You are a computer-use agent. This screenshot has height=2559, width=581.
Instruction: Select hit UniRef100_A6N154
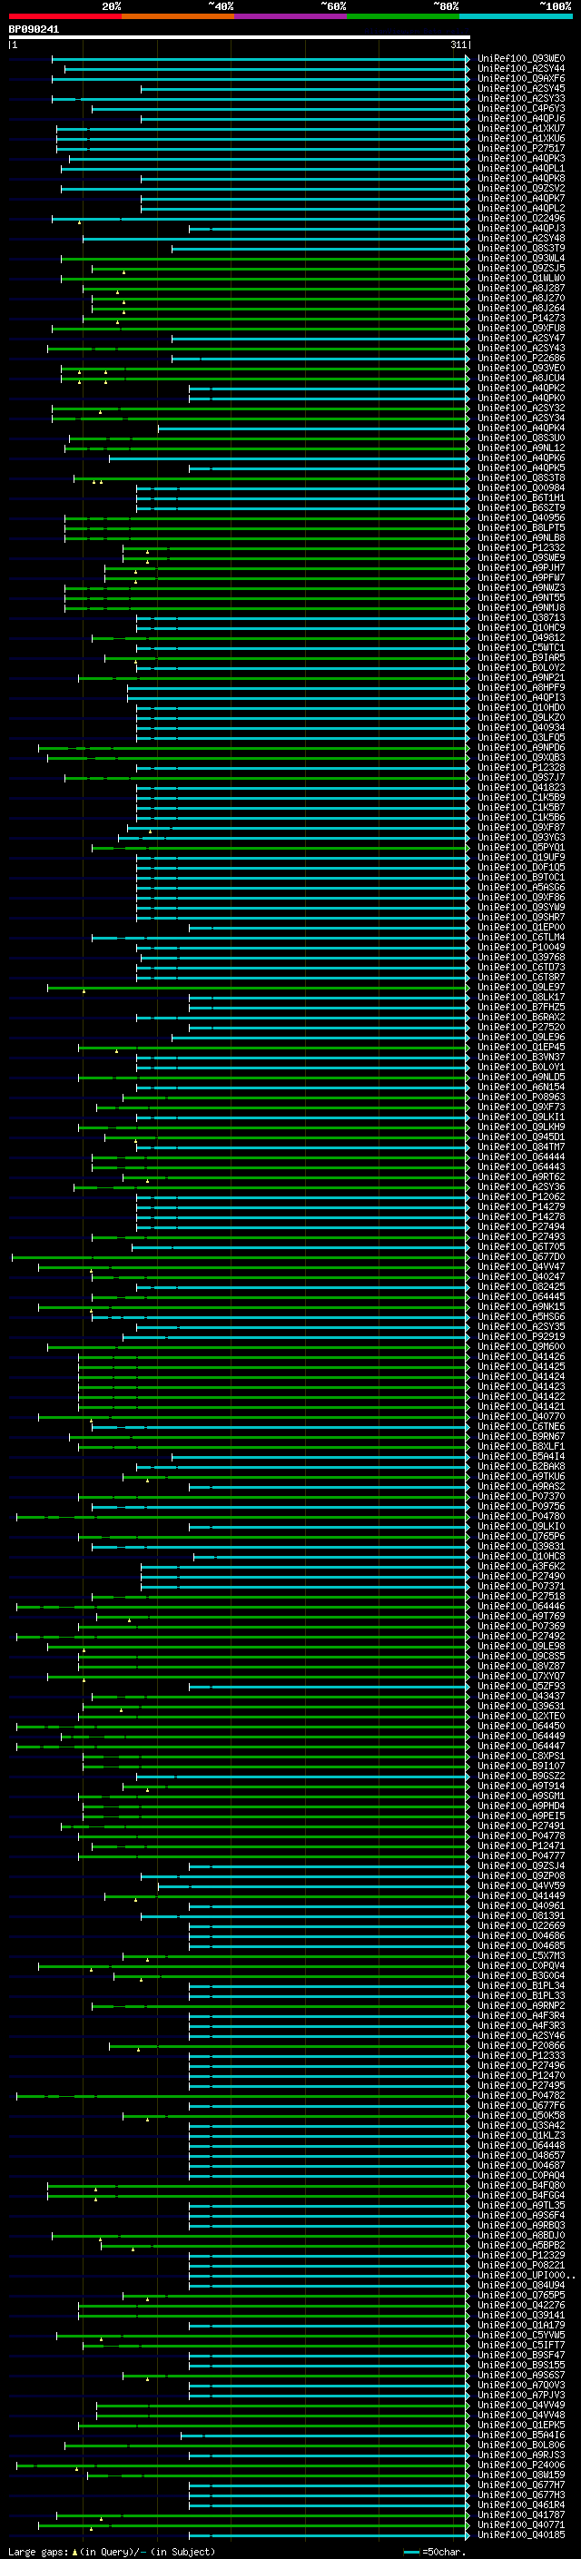point(521,1087)
